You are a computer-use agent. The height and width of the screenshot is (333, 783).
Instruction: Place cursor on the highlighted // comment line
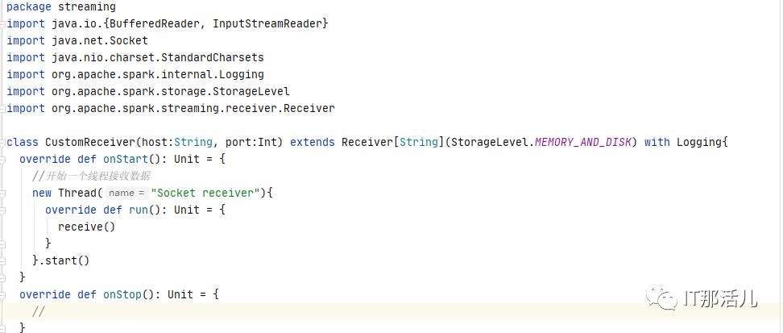pyautogui.click(x=391, y=312)
